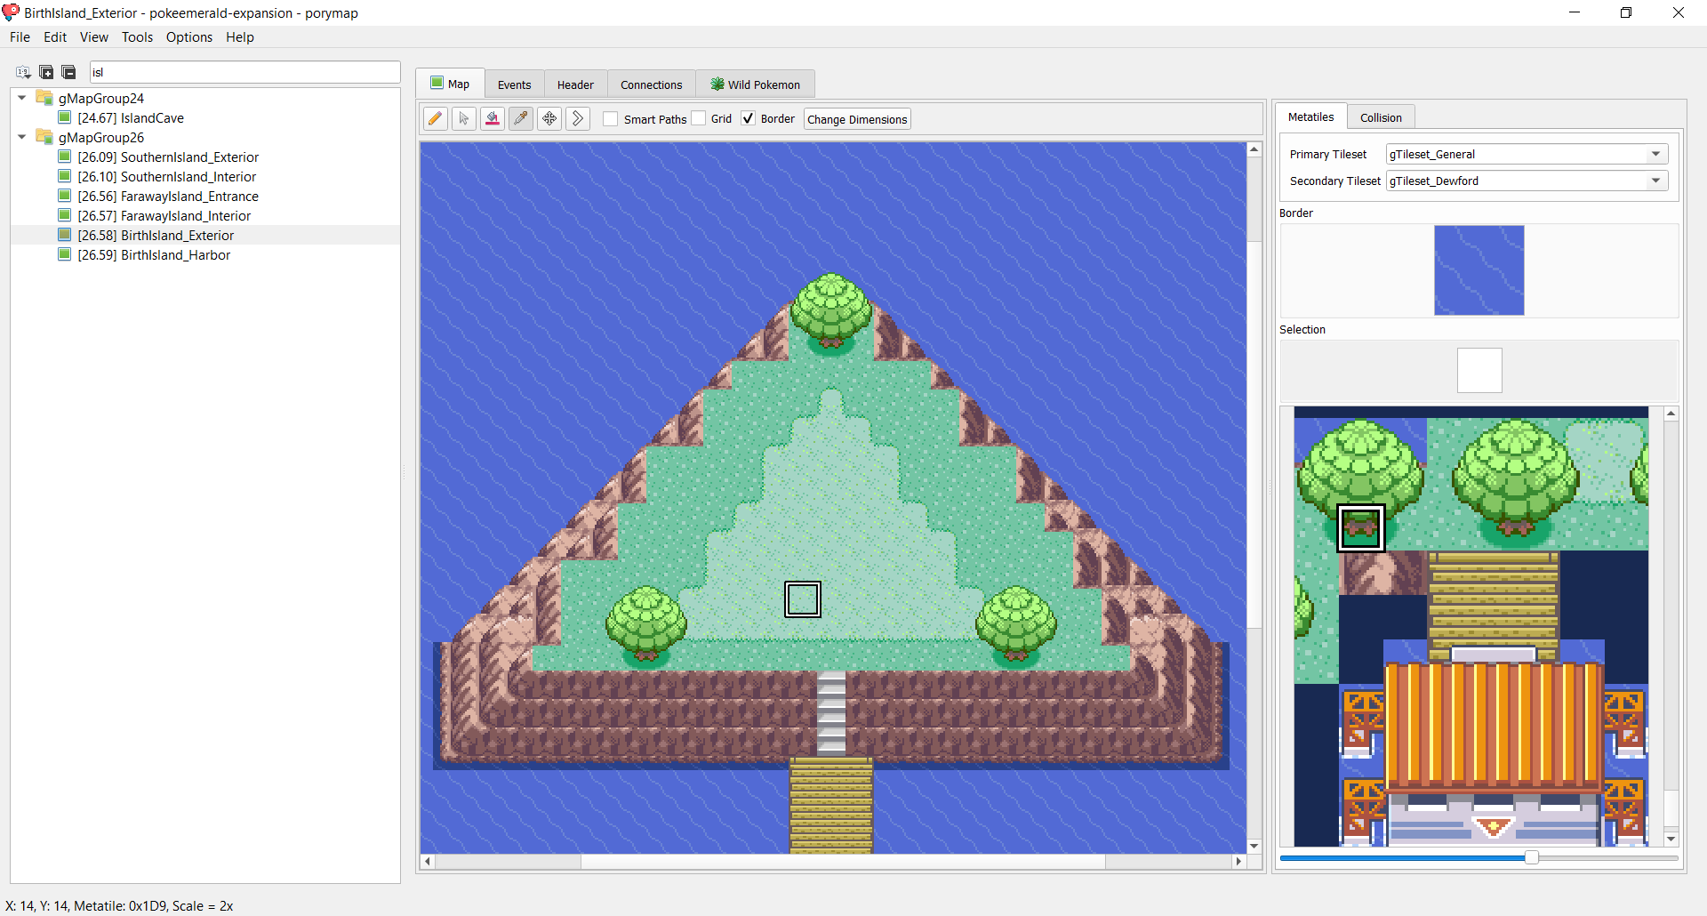Click the gMapGroup24 folder icon
This screenshot has width=1707, height=916.
coord(44,98)
